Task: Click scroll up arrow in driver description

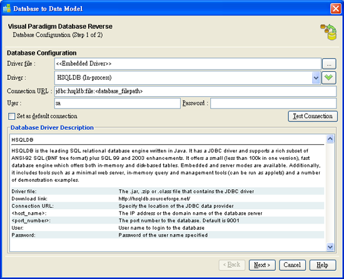Action: [330, 139]
